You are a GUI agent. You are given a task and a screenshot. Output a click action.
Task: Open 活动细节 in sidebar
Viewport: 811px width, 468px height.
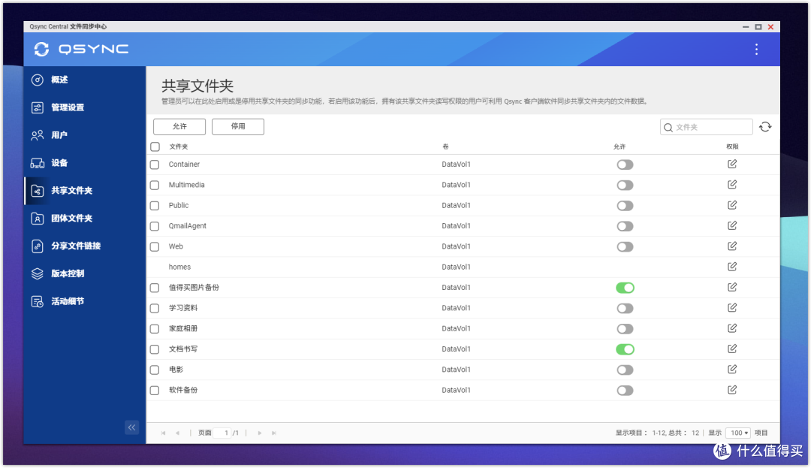tap(85, 301)
